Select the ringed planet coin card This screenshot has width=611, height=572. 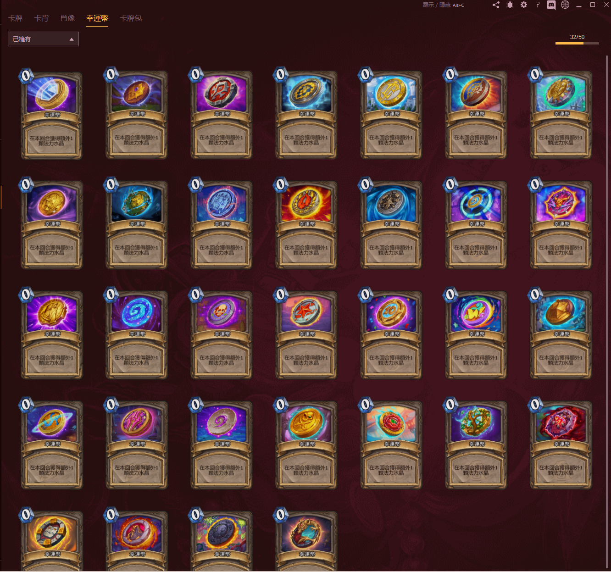pyautogui.click(x=51, y=444)
